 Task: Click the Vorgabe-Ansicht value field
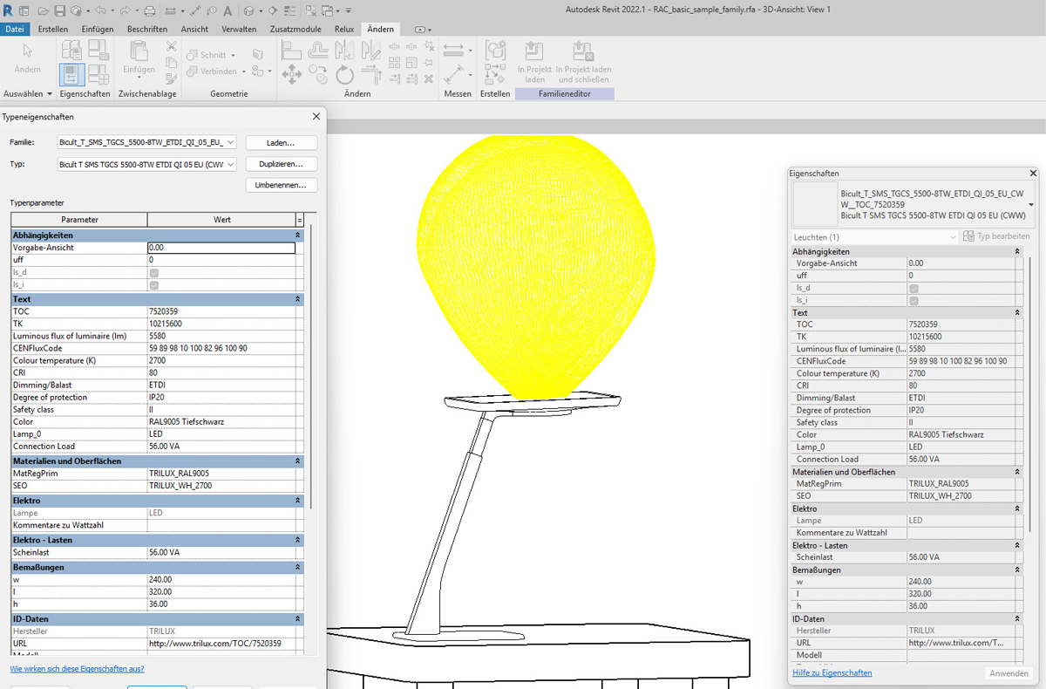tap(221, 248)
